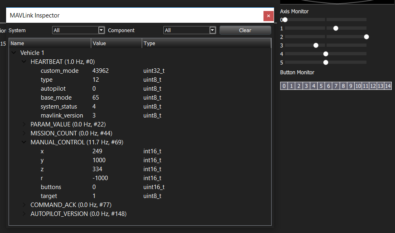Click button monitor indicator 4

314,86
